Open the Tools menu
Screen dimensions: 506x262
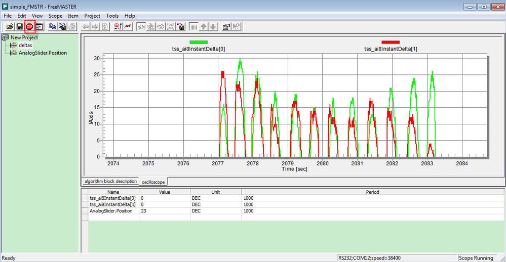[x=112, y=16]
